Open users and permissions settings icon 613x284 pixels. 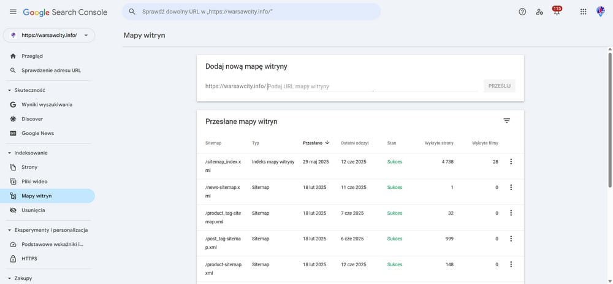coord(539,12)
